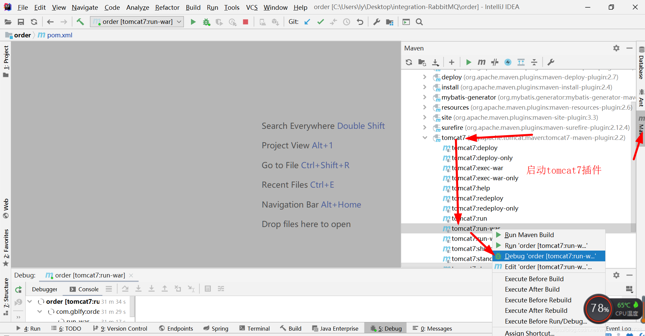The height and width of the screenshot is (336, 645).
Task: Expand the surefire plugin node
Action: pos(425,127)
